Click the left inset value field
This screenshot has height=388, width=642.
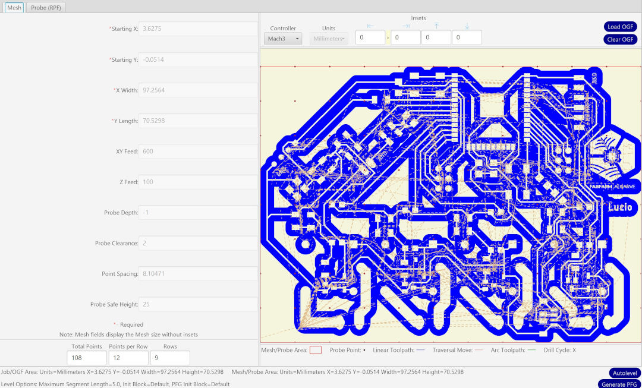pyautogui.click(x=370, y=37)
